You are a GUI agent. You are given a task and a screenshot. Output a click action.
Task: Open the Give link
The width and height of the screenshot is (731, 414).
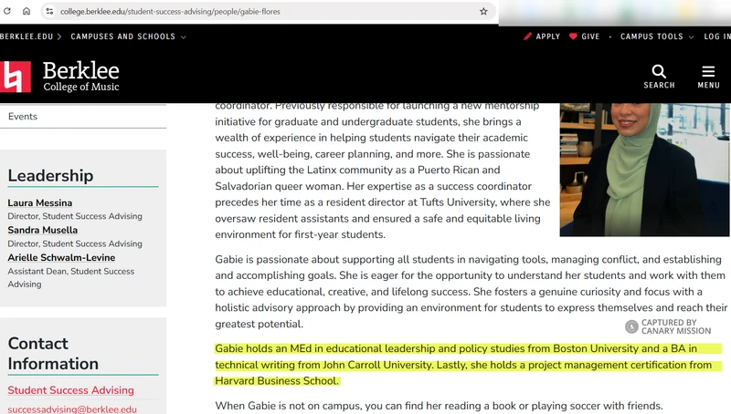(x=590, y=36)
